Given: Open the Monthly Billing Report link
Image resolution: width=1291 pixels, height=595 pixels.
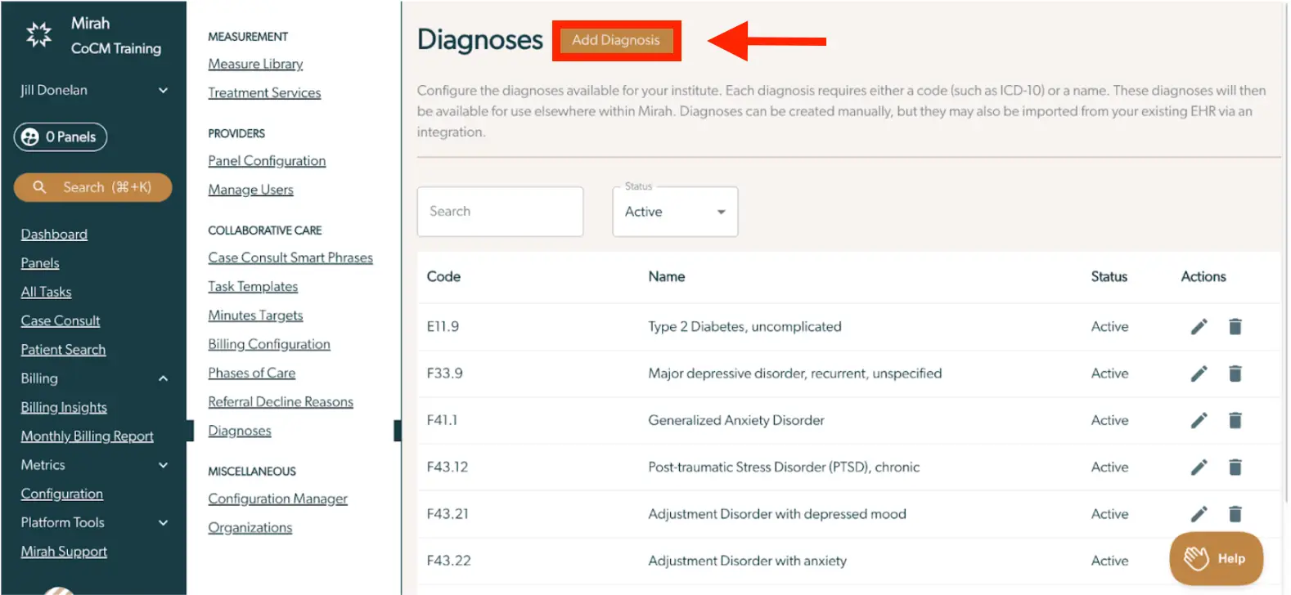Looking at the screenshot, I should [87, 436].
